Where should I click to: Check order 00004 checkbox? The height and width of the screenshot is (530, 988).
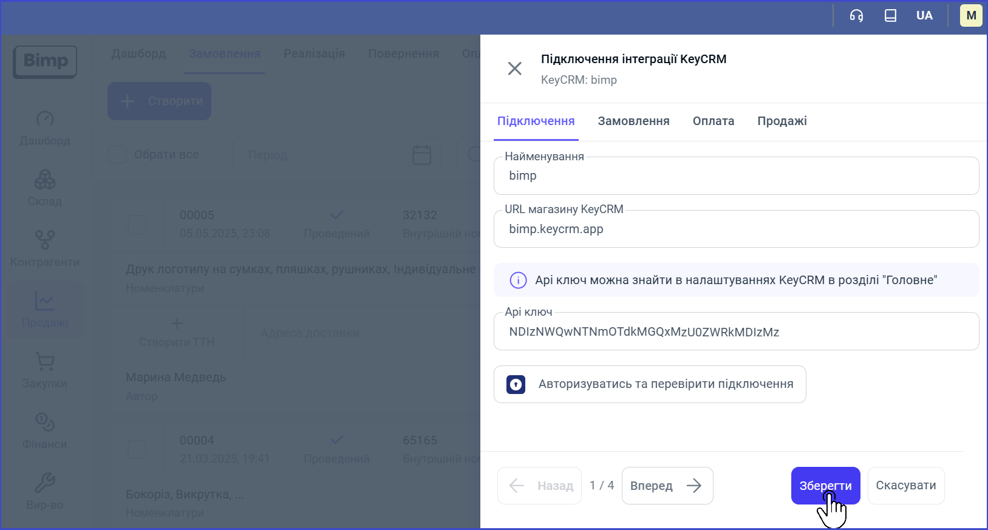coord(137,449)
